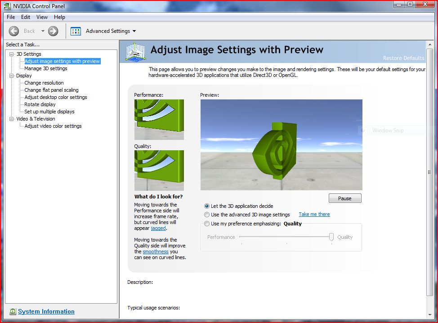Open the System Information link
The image size is (438, 323).
click(46, 311)
